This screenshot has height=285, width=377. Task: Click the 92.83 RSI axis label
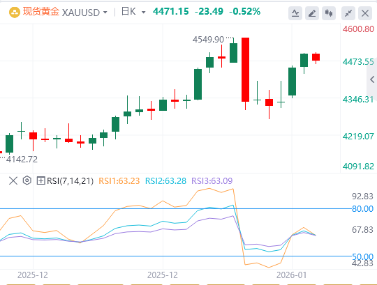[362, 197]
